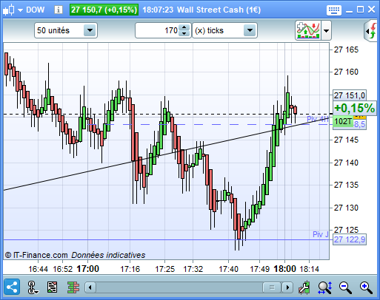The height and width of the screenshot is (300, 380).
Task: Click the scrollbar left arrow
Action: point(90,287)
